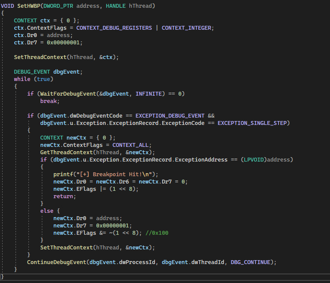This screenshot has width=330, height=283.
Task: Click the ExceptionCode member
Action: (x=183, y=123)
